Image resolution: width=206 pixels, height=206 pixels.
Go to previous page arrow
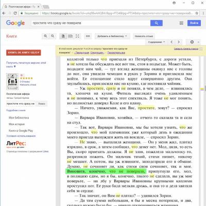point(171,42)
